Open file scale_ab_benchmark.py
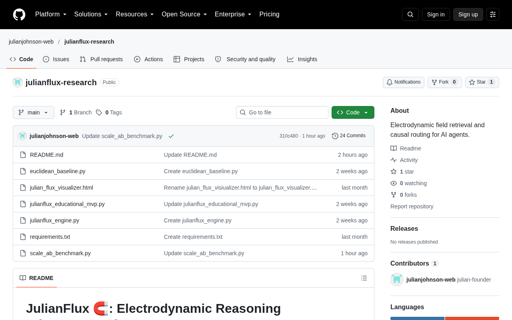The image size is (512, 320). [60, 253]
